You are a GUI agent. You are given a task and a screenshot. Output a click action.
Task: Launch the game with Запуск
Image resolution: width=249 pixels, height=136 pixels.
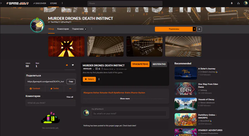89,79
